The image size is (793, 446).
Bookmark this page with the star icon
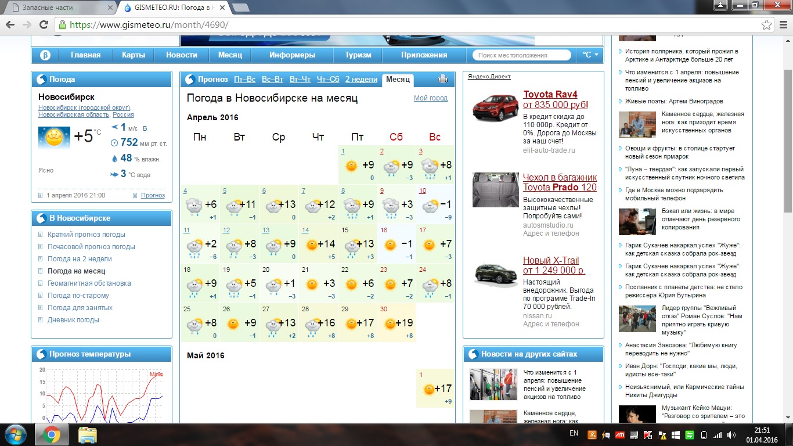[x=767, y=25]
